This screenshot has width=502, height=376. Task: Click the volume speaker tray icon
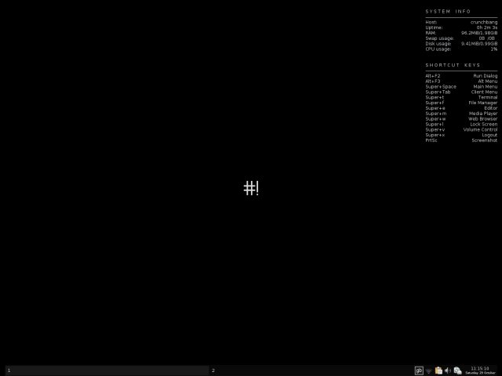coord(448,371)
